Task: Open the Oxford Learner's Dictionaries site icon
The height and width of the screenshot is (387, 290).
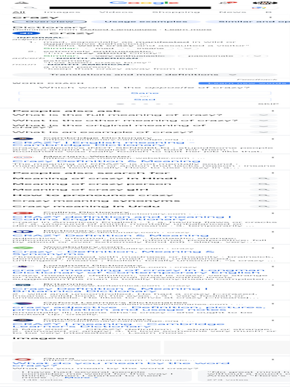Action: point(23,303)
